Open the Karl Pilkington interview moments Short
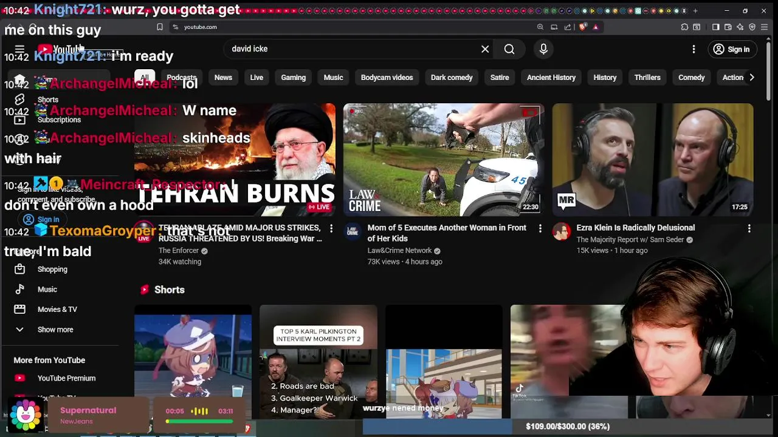The image size is (778, 437). pyautogui.click(x=318, y=362)
